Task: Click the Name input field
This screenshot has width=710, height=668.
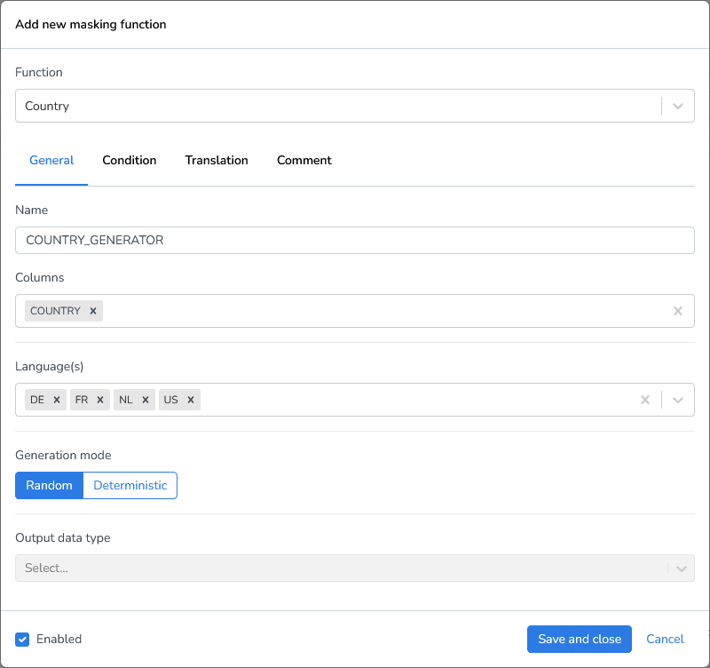Action: [x=355, y=240]
